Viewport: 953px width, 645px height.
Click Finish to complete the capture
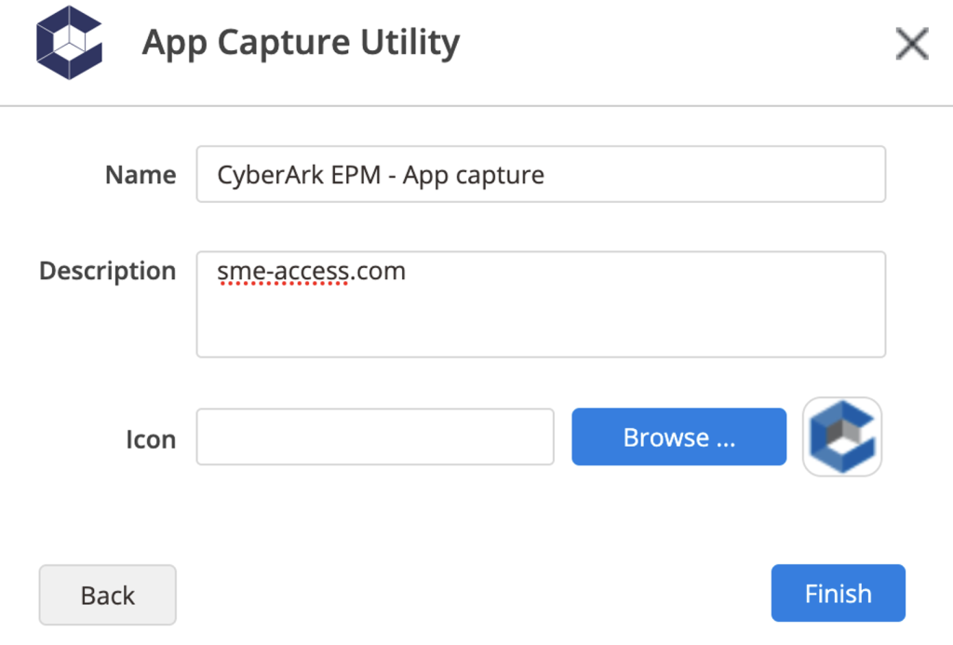(x=839, y=593)
